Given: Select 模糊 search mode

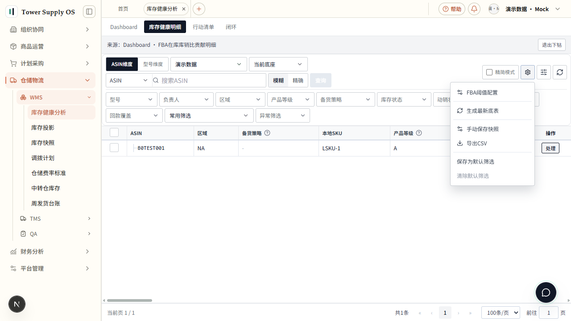Looking at the screenshot, I should (x=278, y=80).
